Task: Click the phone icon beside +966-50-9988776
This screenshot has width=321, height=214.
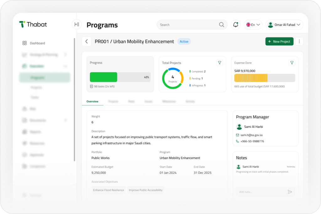Action: pos(238,141)
